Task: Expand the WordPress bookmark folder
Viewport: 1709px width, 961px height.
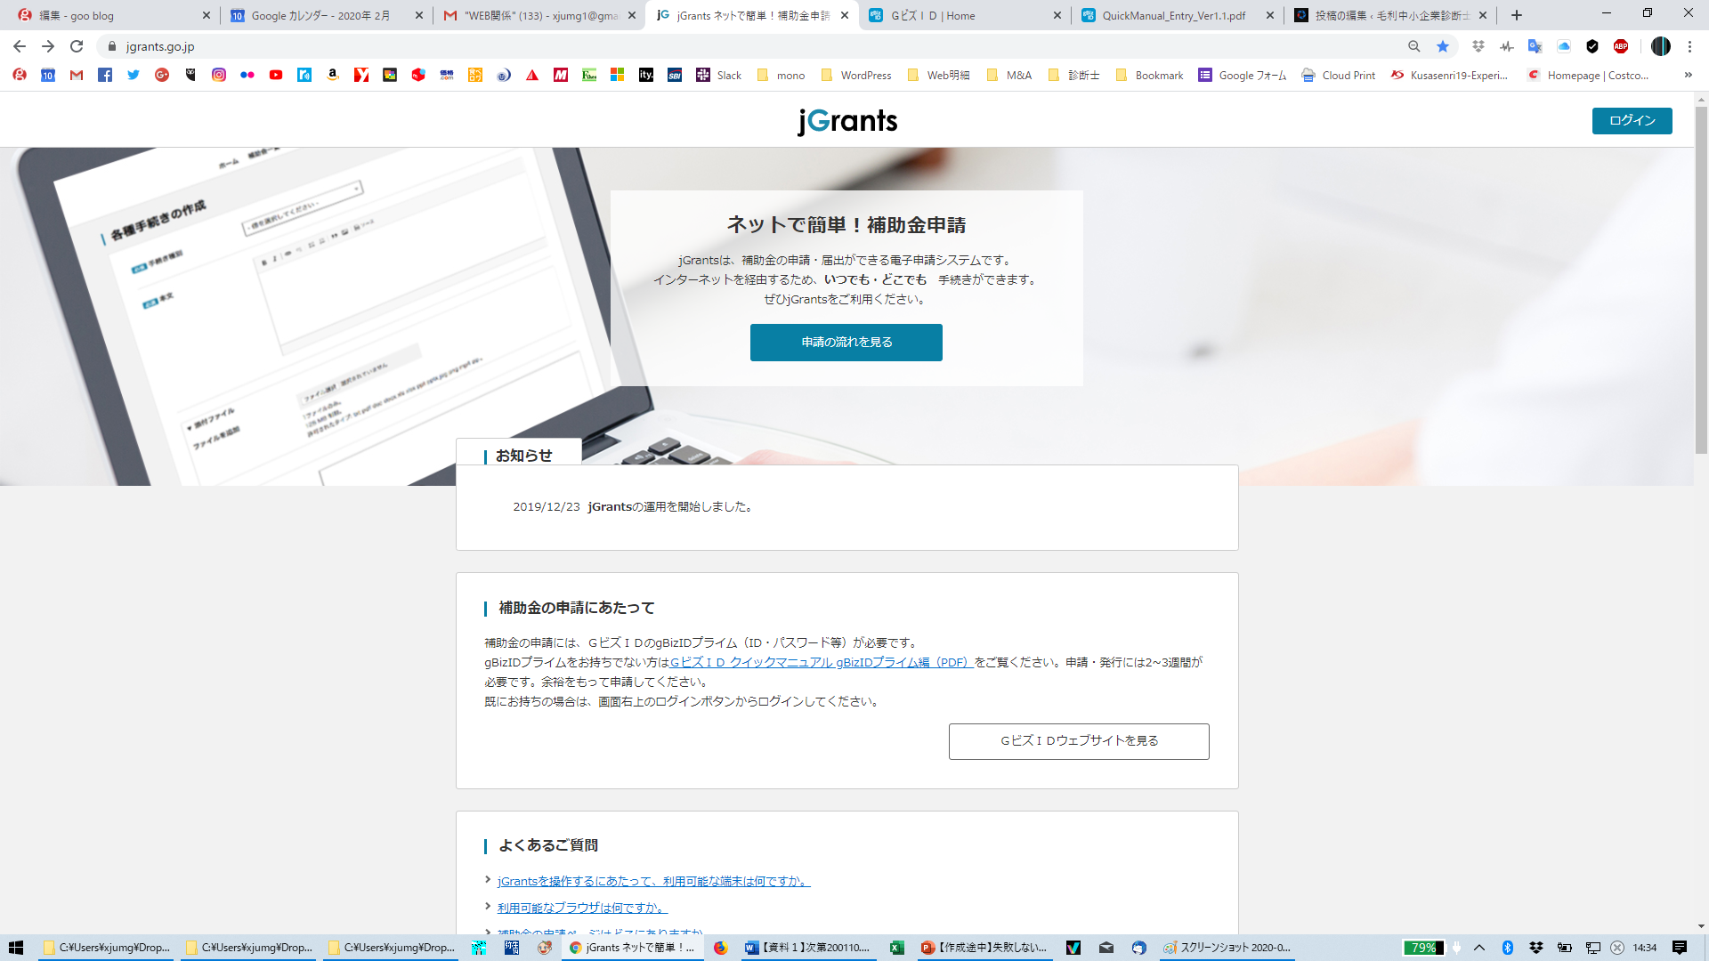Action: (855, 76)
